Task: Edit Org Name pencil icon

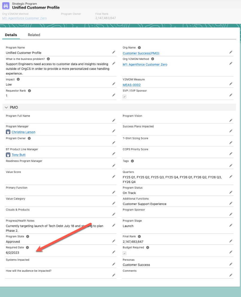Action: [231, 52]
